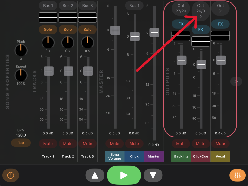Tap the BPM Tap button
This screenshot has height=186, width=248.
(x=21, y=143)
